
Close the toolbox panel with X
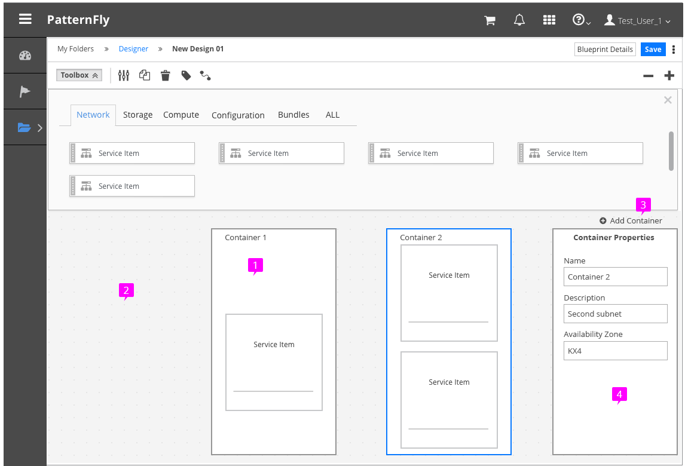pos(668,100)
